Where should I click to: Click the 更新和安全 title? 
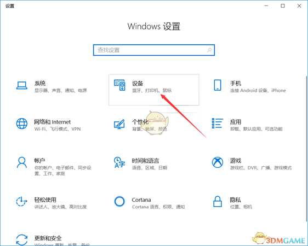pos(48,238)
